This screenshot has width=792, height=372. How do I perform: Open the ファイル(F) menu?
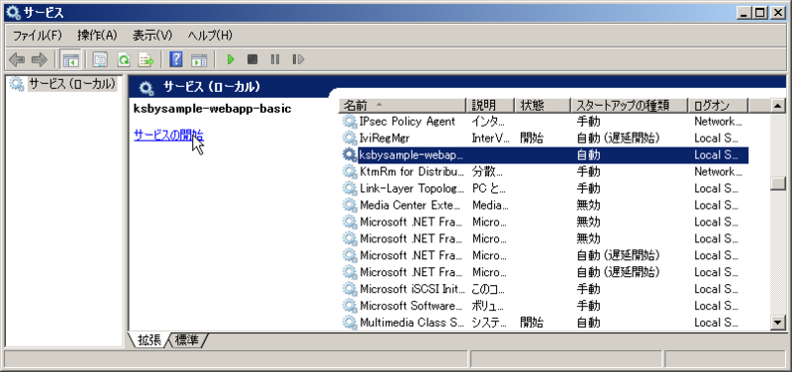(x=37, y=36)
